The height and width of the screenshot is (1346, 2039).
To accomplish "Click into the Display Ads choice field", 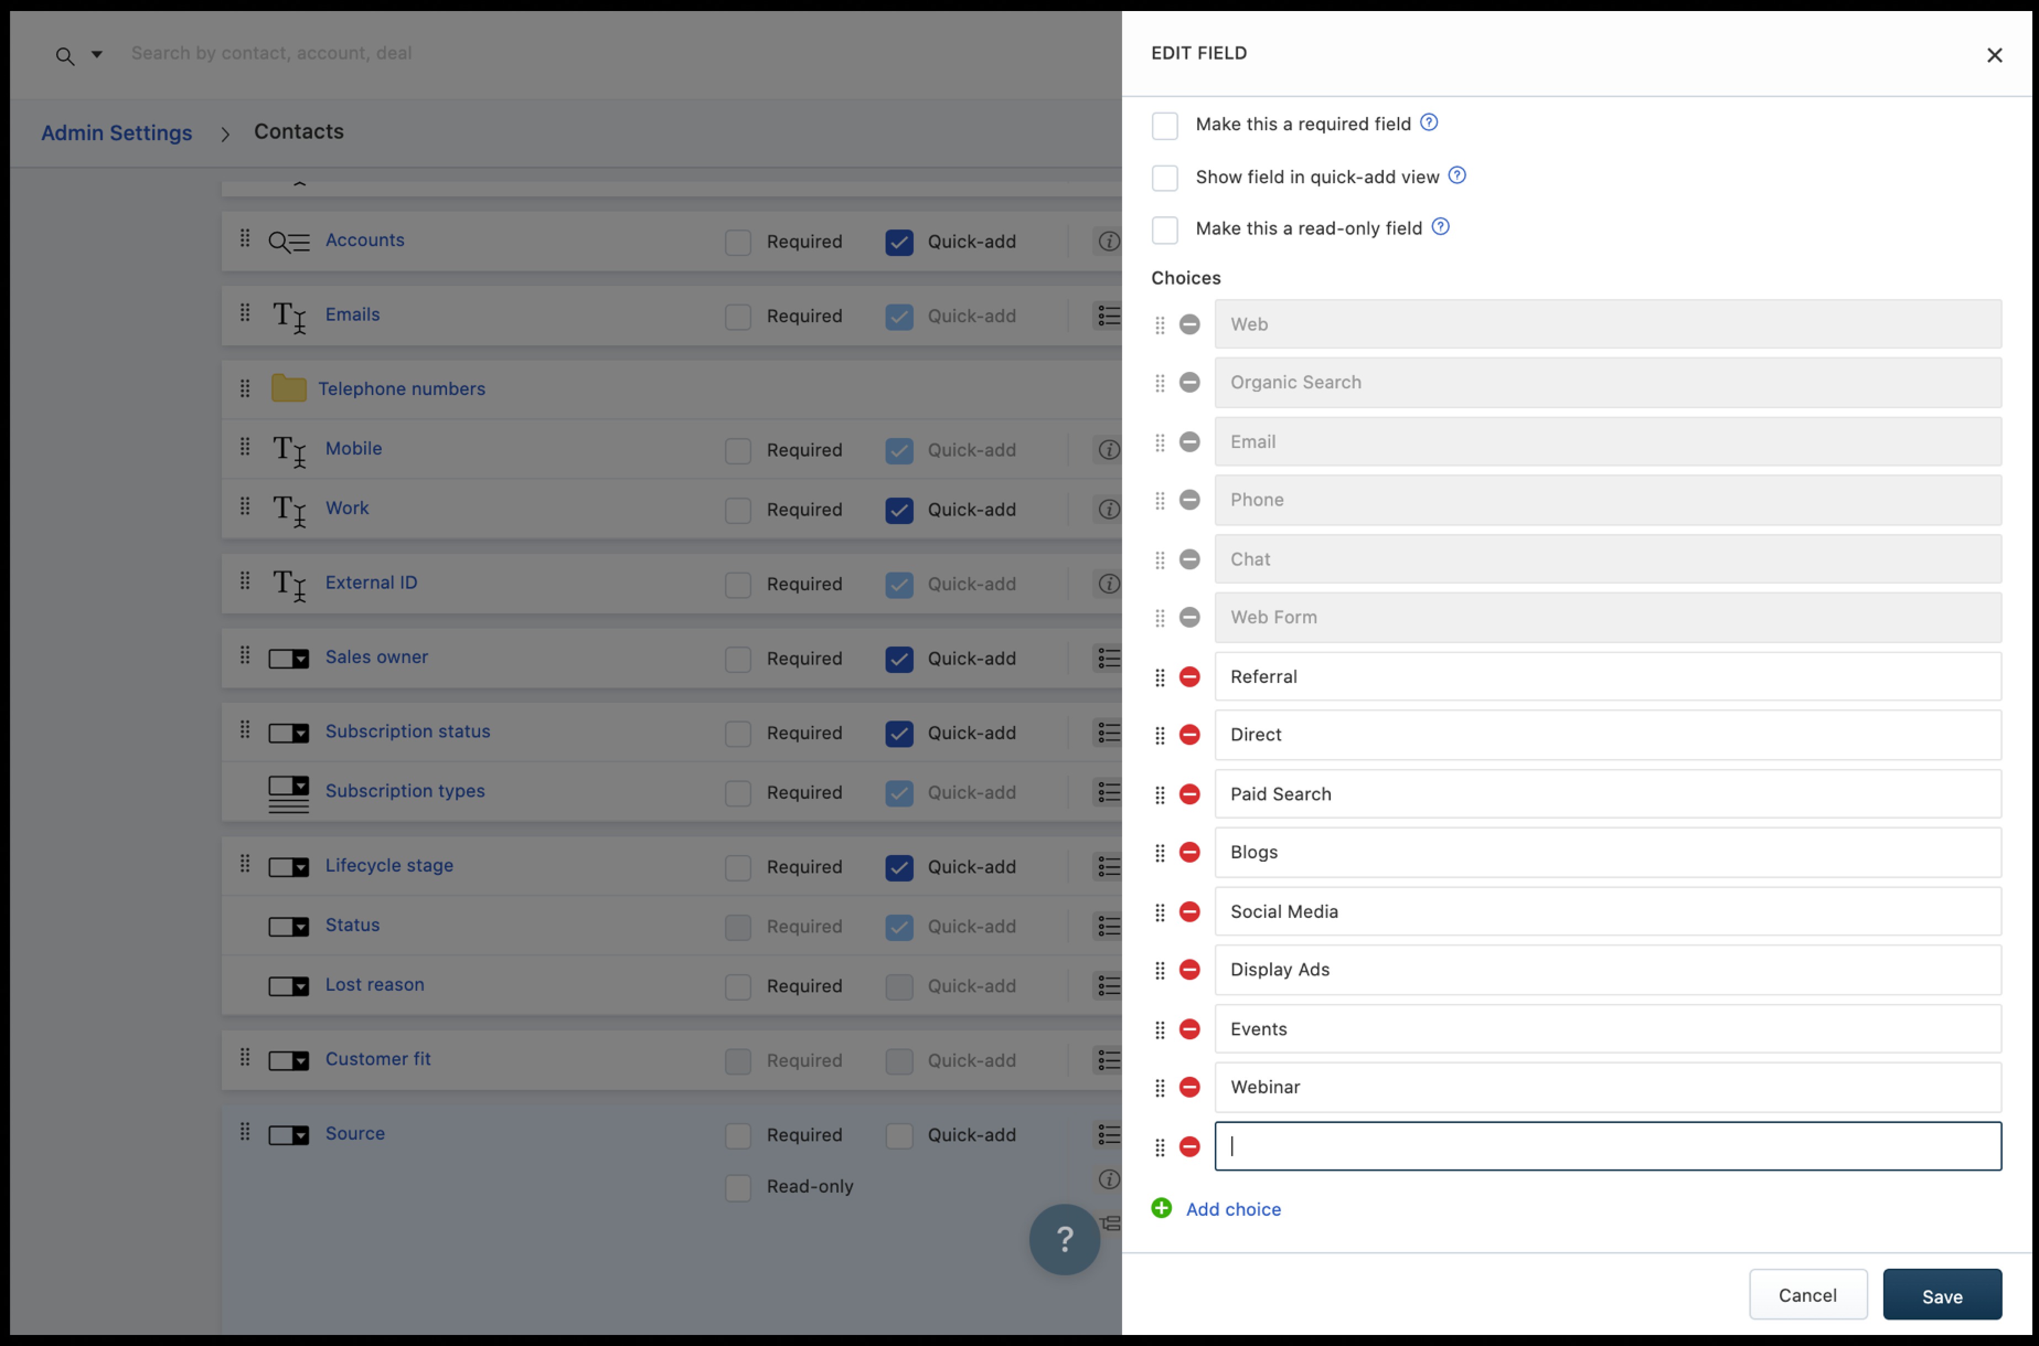I will click(x=1606, y=969).
